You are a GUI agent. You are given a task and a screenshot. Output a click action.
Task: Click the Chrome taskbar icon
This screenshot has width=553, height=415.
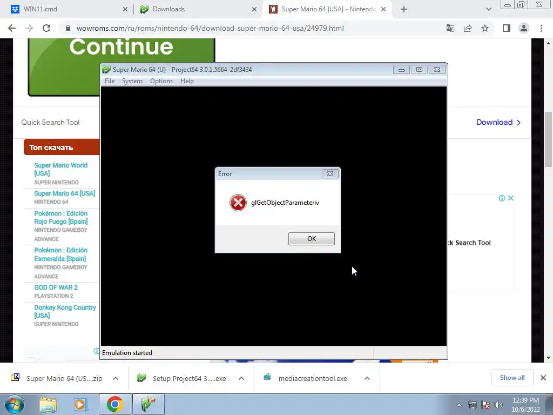(114, 404)
